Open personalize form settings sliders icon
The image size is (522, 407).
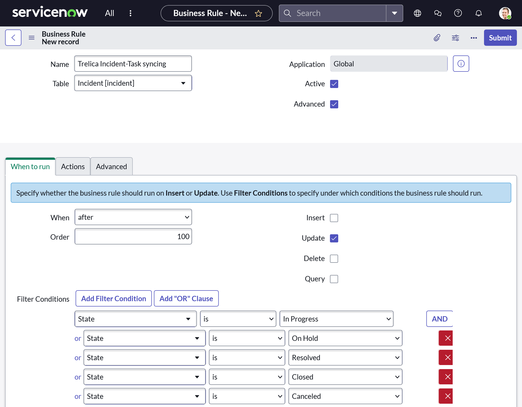pos(455,38)
